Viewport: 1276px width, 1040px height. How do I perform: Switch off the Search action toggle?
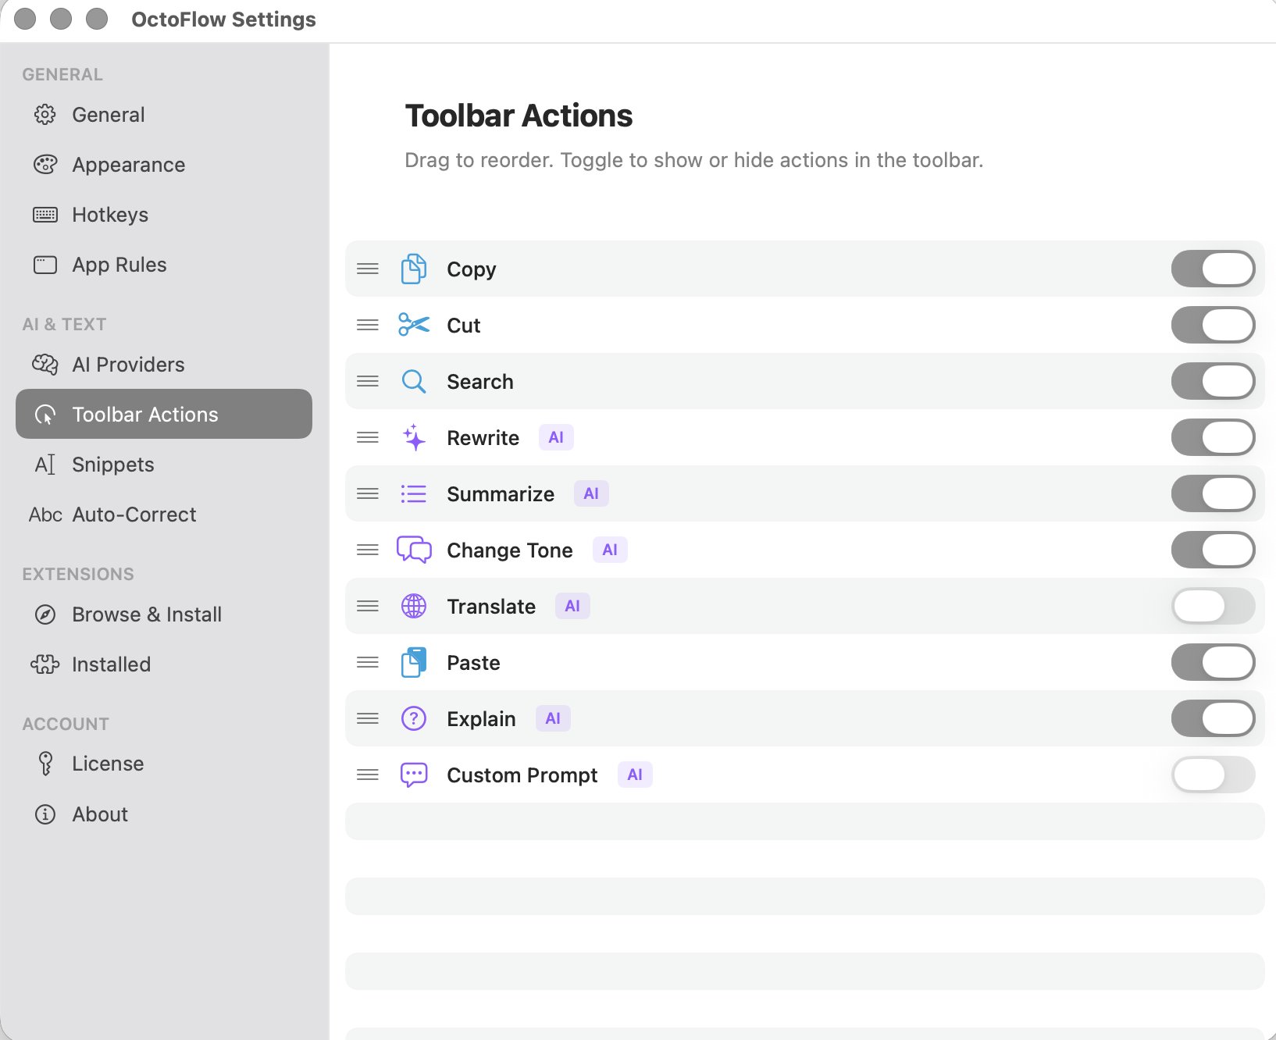(x=1213, y=381)
